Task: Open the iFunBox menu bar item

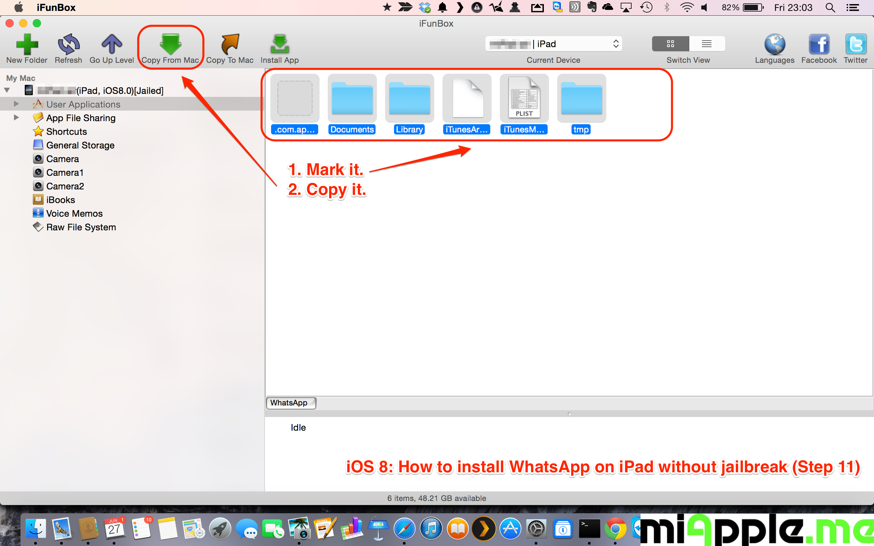Action: tap(56, 8)
